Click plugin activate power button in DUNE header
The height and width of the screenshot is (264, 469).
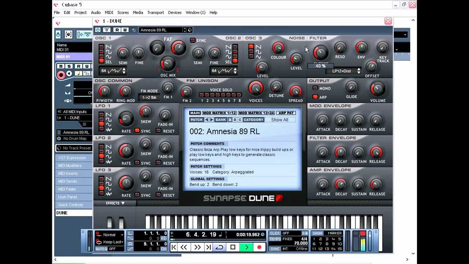point(98,30)
